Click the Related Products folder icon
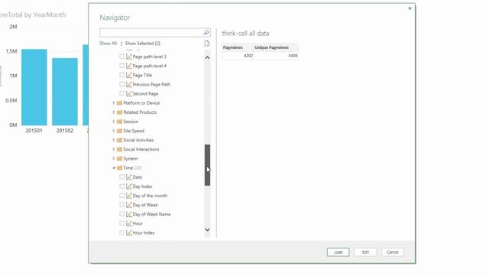 point(119,112)
